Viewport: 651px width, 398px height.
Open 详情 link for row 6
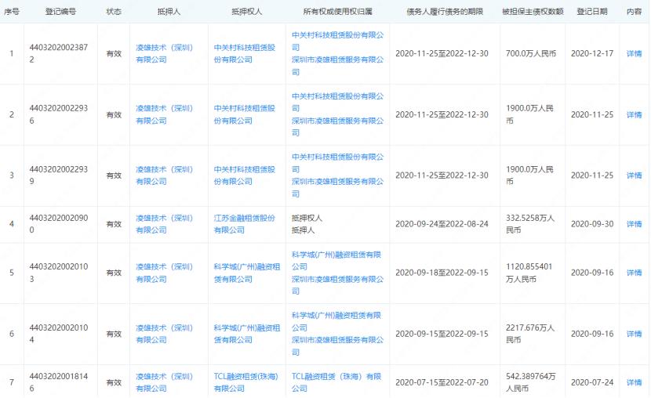click(x=634, y=334)
